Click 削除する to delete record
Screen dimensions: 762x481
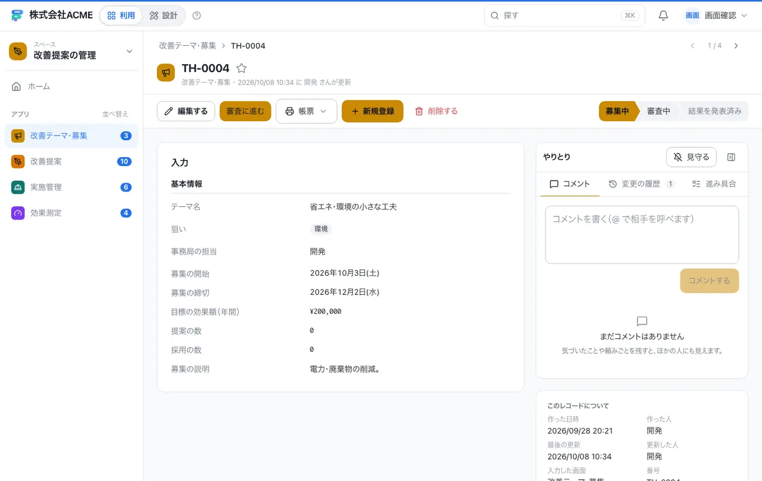click(x=436, y=111)
